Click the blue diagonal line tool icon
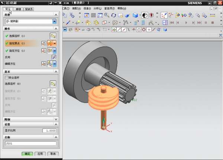Screen dimensions: 223x160 pos(68,23)
